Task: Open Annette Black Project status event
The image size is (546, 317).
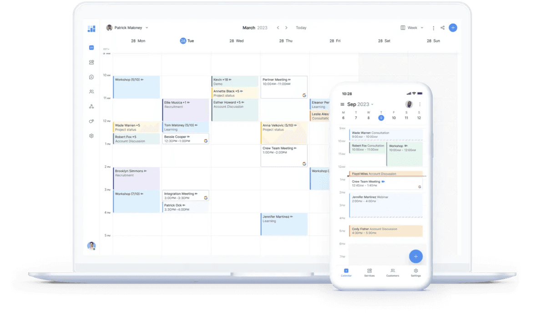Action: [235, 93]
